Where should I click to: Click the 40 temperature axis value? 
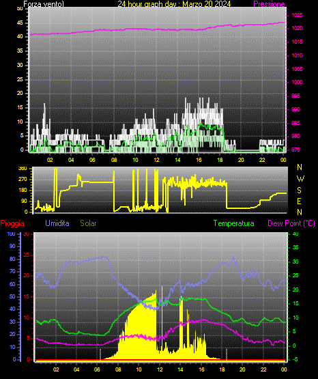point(295,234)
